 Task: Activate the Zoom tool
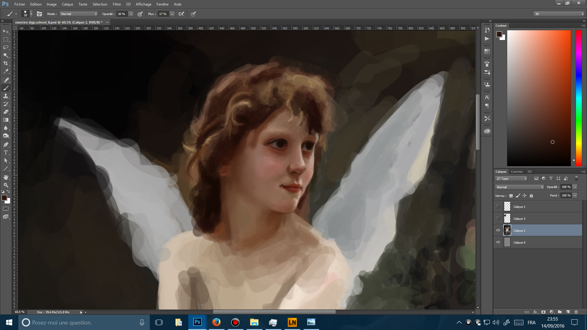pos(6,185)
